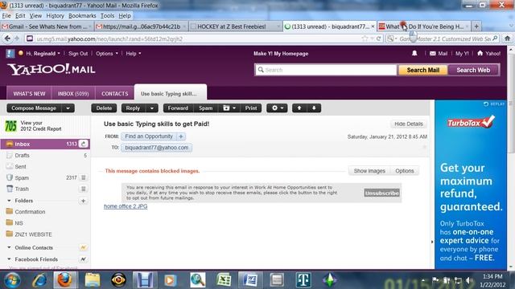The height and width of the screenshot is (289, 515).
Task: Mark the message as Spam
Action: (206, 108)
